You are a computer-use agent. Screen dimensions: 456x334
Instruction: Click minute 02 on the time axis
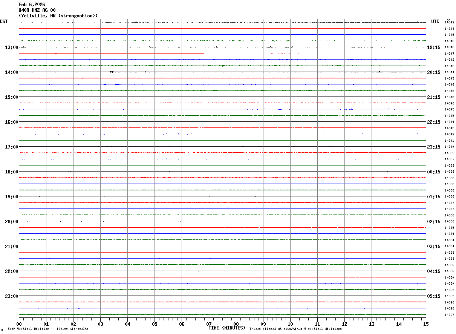click(73, 324)
